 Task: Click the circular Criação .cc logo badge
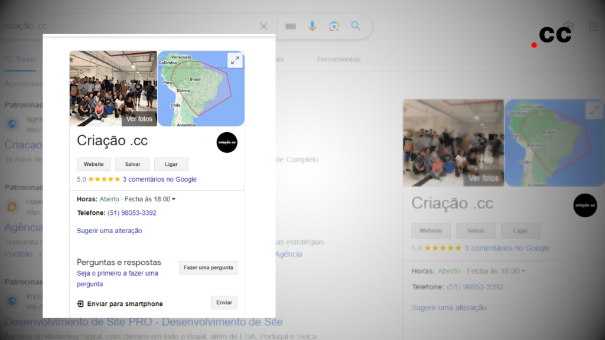coord(227,142)
